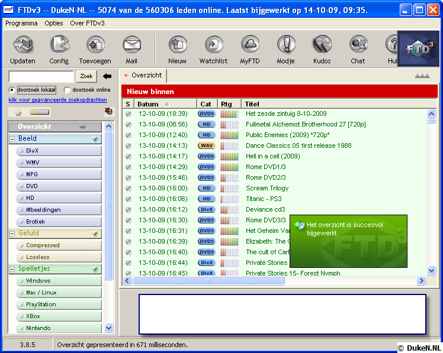
Task: Select Nintendo category in sidebar
Action: 59,328
